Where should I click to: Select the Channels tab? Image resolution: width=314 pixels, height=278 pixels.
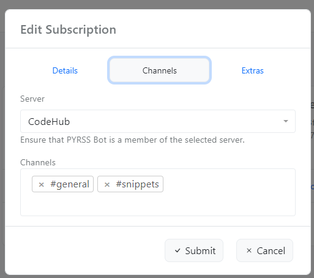pos(159,70)
